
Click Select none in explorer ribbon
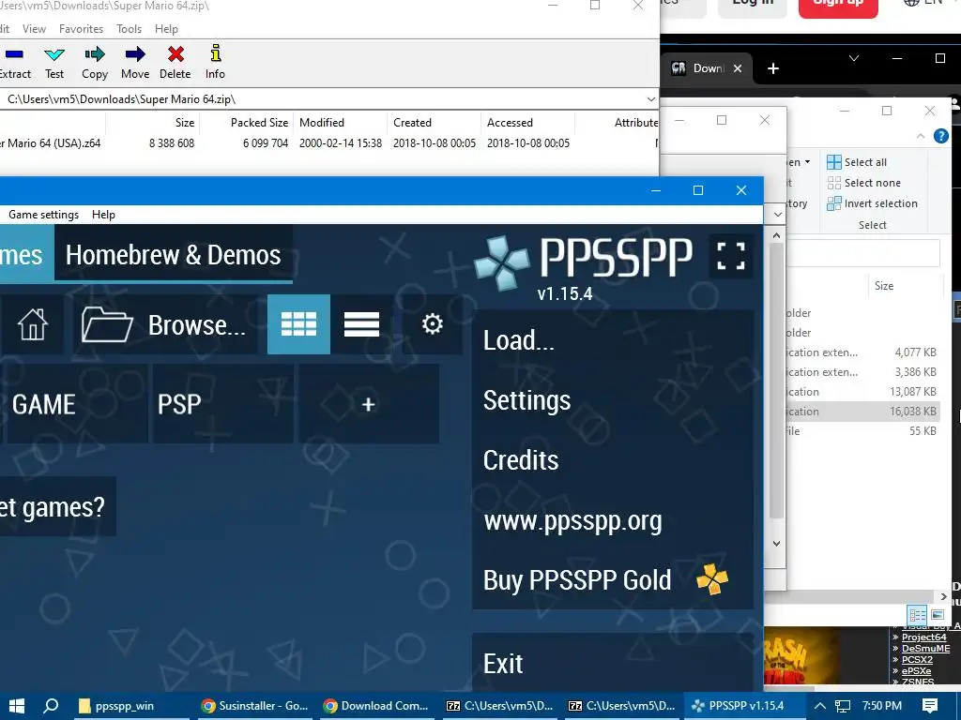click(863, 183)
